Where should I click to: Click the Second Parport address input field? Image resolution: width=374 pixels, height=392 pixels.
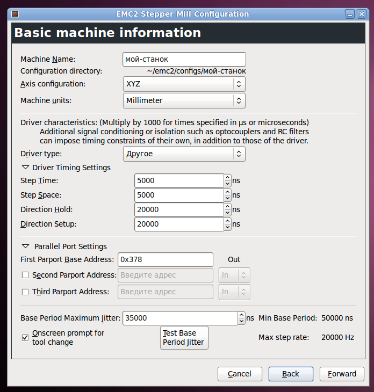point(166,275)
